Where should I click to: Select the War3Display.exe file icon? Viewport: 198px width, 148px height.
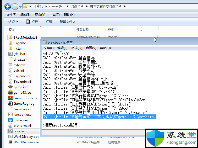[10, 142]
